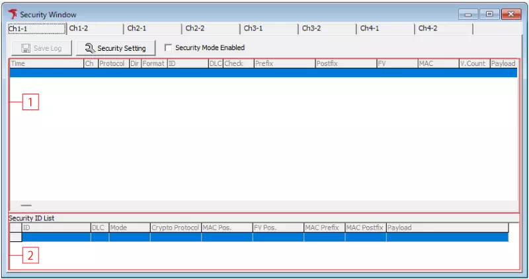Switch to the Ch1-2 tab
This screenshot has width=529, height=279.
click(95, 28)
